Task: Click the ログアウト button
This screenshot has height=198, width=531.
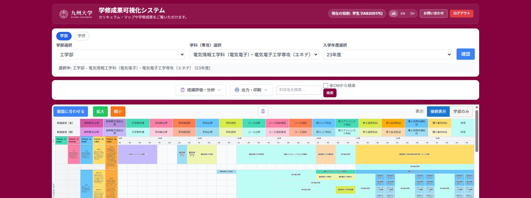Action: click(x=462, y=14)
